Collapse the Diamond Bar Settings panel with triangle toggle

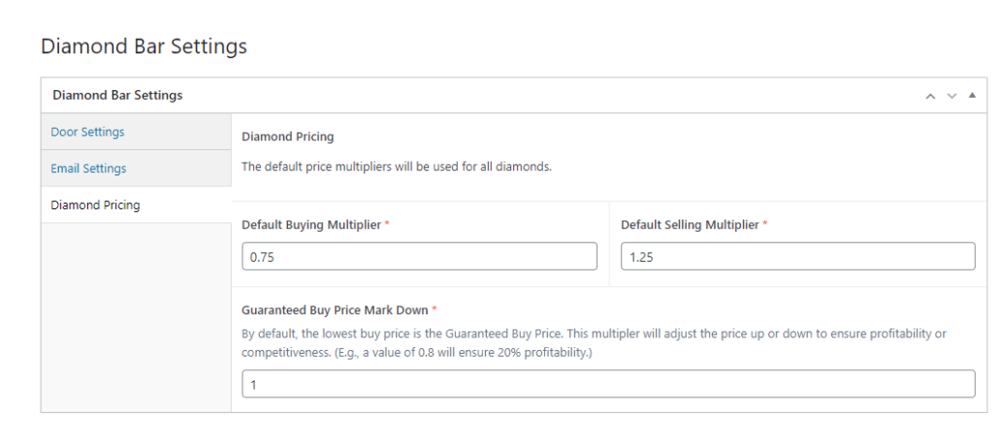pos(972,95)
